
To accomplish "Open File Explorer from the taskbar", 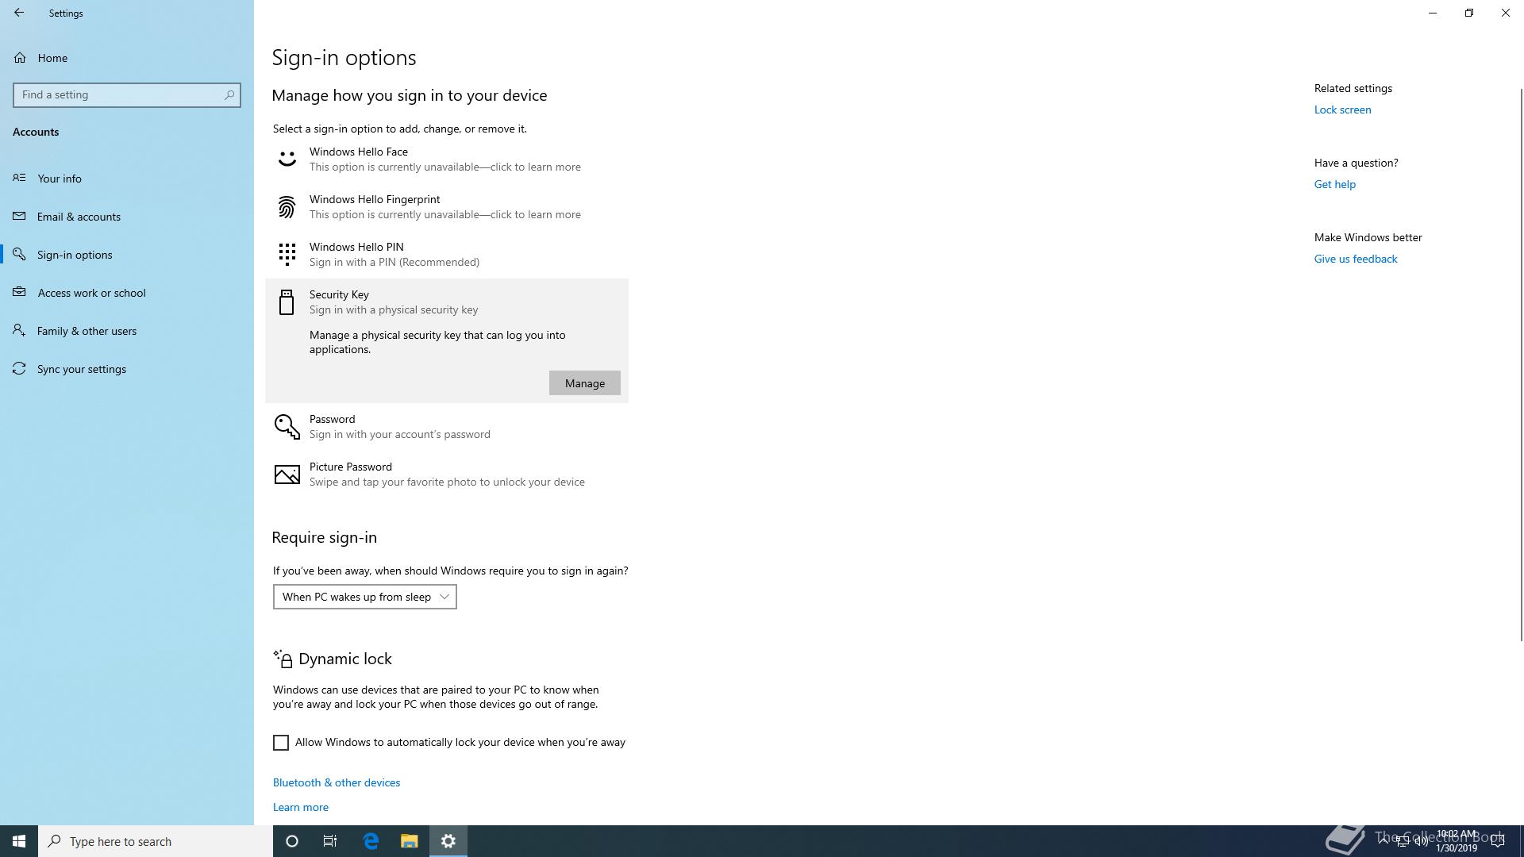I will pos(410,841).
